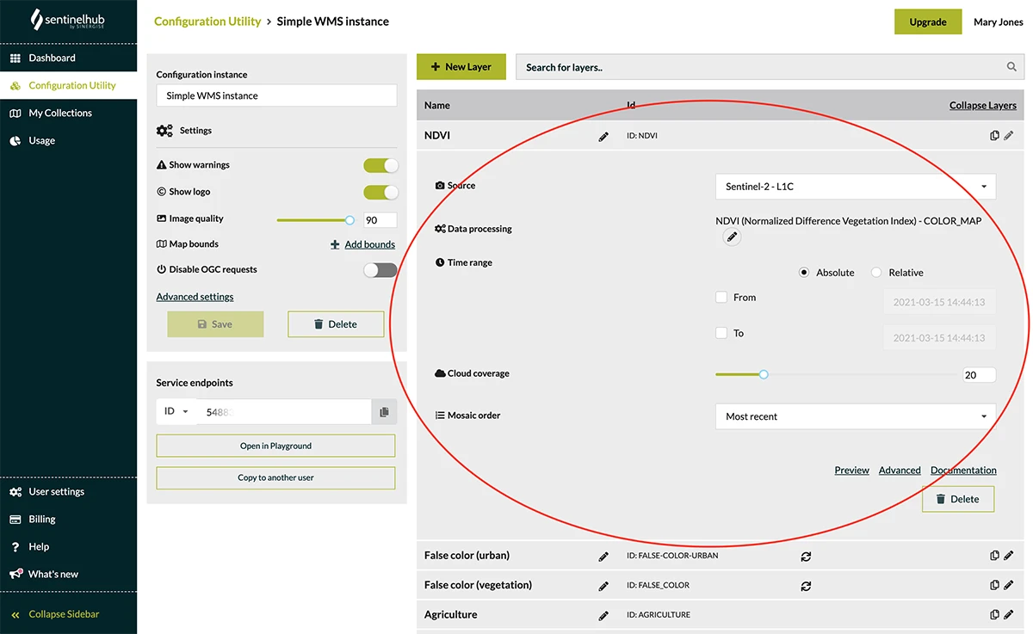Viewport: 1033px width, 634px height.
Task: Toggle Show logo switch
Action: point(380,192)
